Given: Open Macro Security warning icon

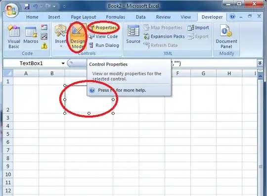Looking at the screenshot, I should click(44, 46).
